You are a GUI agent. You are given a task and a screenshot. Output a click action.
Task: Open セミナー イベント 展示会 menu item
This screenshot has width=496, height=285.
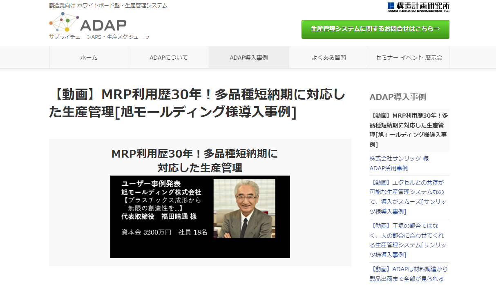click(409, 58)
